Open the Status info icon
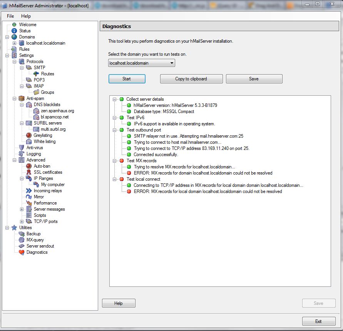This screenshot has width=343, height=331. pos(14,31)
